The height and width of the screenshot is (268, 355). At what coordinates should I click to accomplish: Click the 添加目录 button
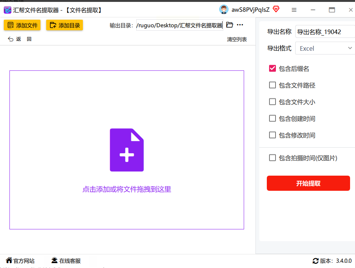[64, 25]
